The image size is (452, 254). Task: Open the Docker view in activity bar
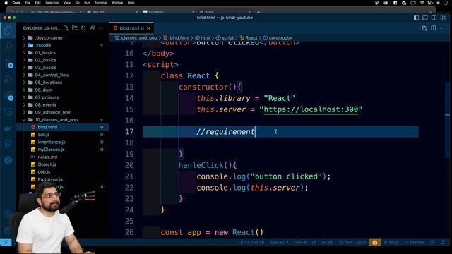click(8, 128)
